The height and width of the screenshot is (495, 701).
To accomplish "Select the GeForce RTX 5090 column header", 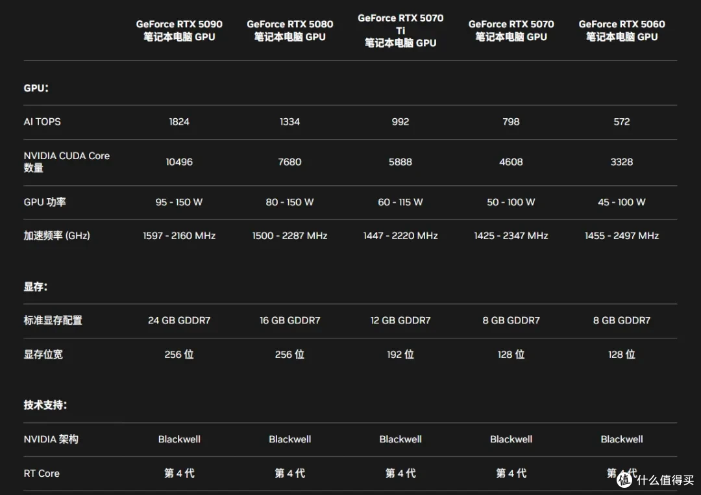I will 179,31.
